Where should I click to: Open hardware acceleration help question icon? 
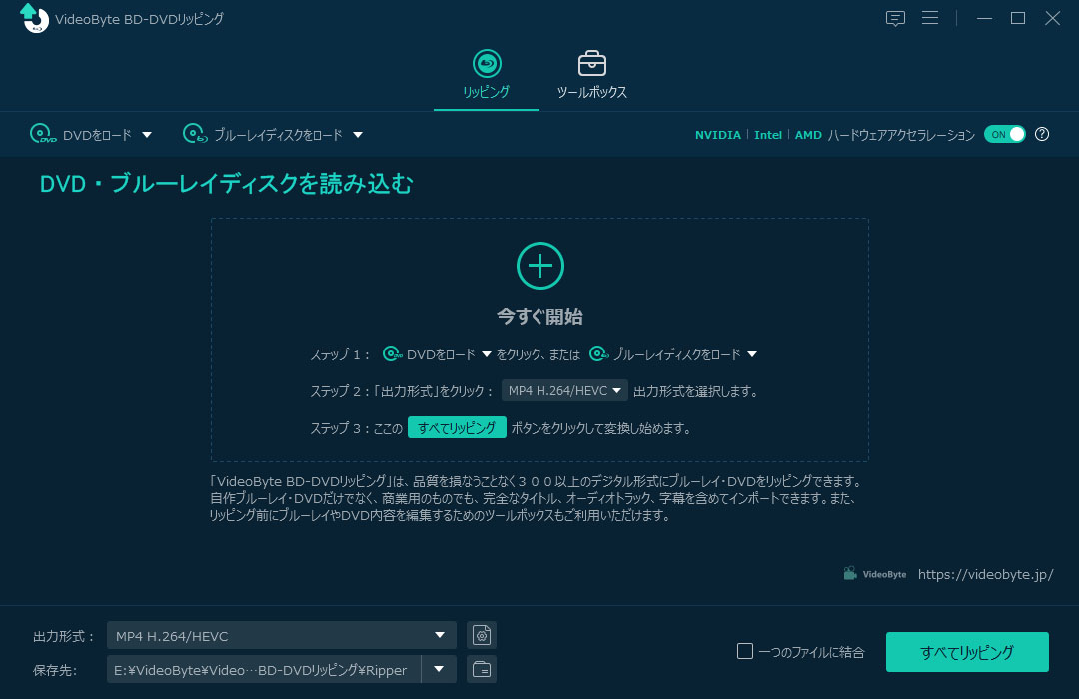(x=1042, y=134)
